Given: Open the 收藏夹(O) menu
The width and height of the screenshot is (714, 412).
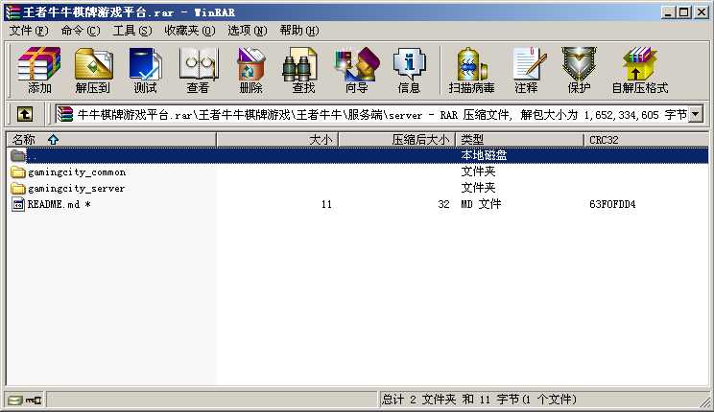Looking at the screenshot, I should 190,31.
